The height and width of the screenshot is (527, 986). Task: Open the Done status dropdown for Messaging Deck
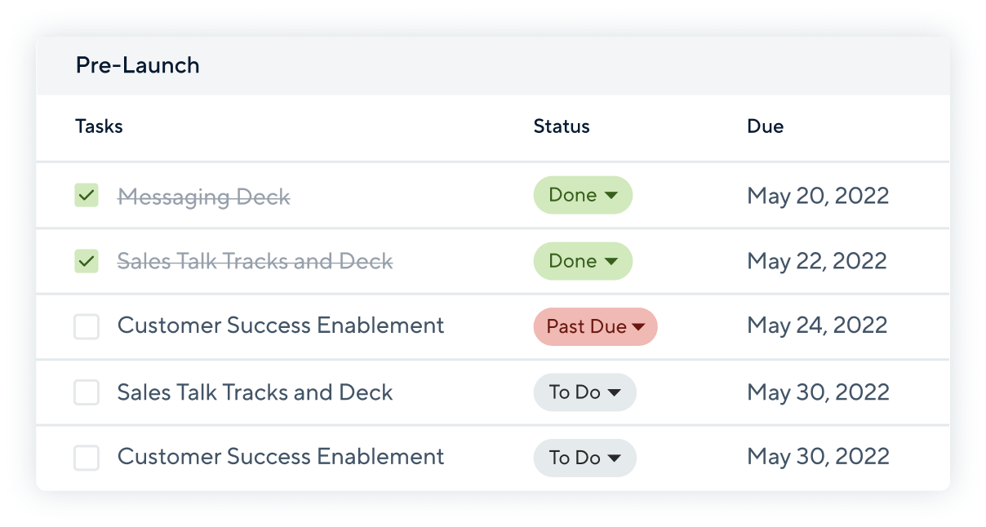(x=583, y=195)
